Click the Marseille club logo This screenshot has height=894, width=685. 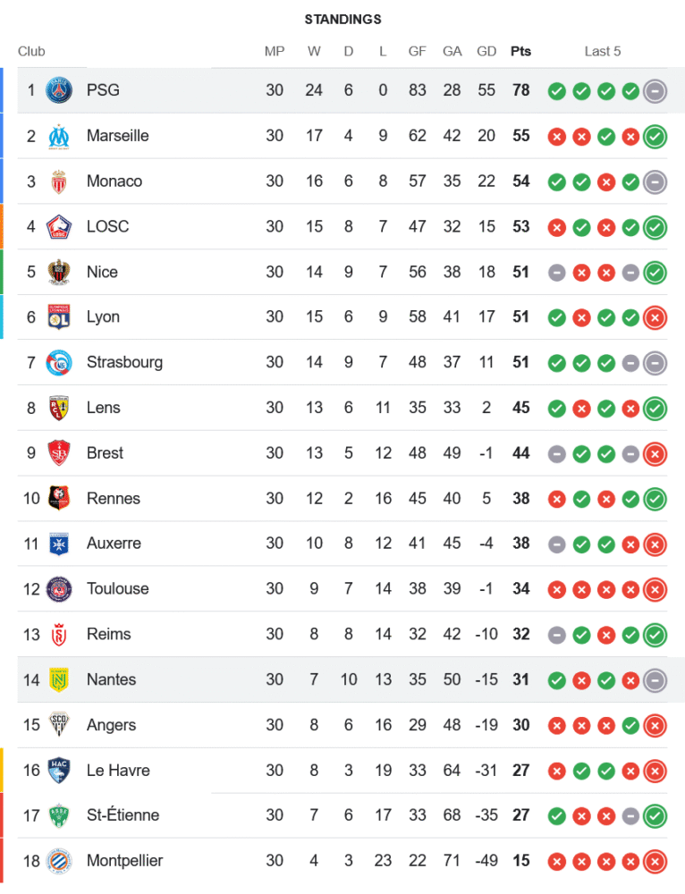59,136
